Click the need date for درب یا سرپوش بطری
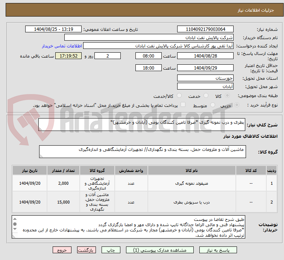The width and height of the screenshot is (284, 260). 30,202
